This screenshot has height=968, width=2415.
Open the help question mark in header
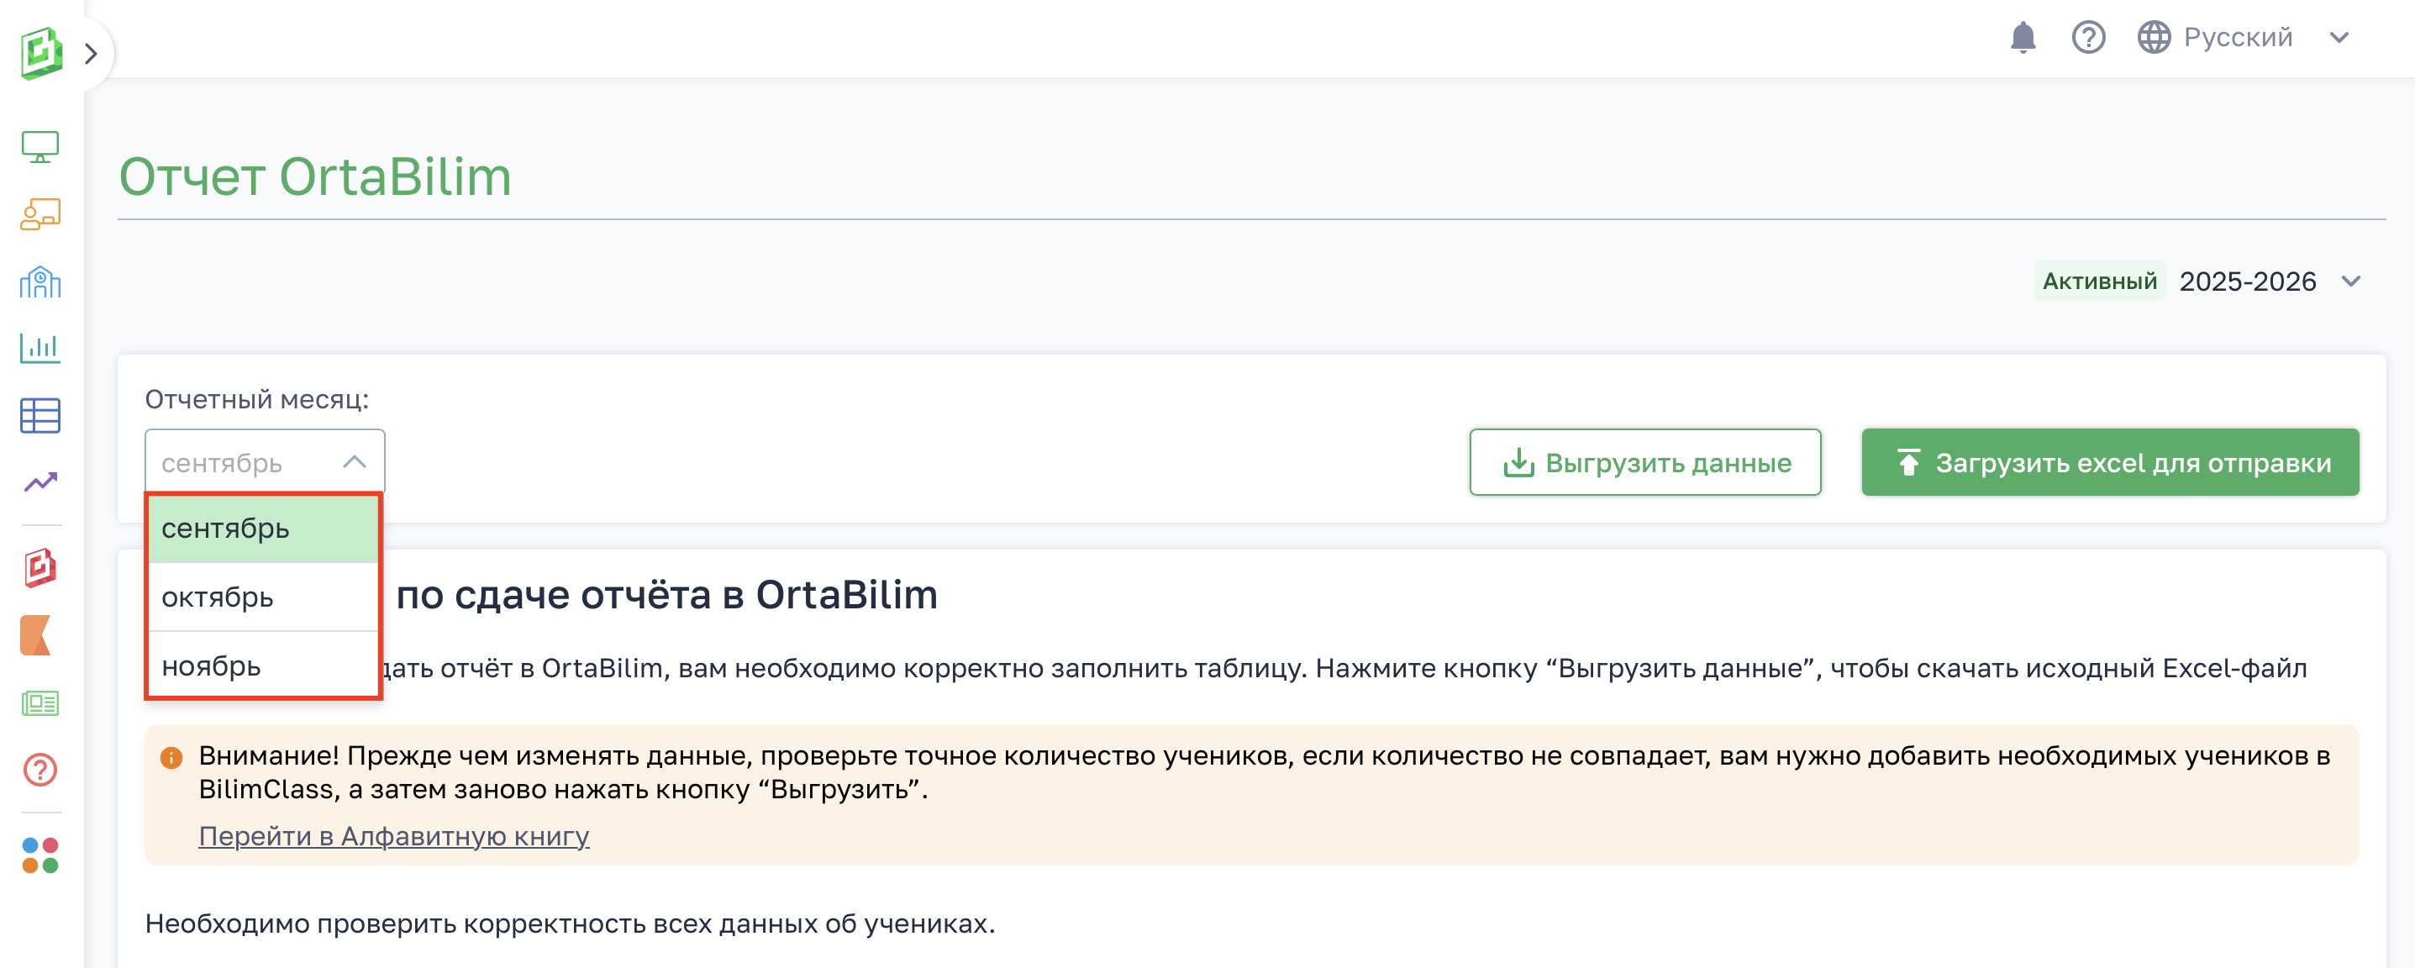2088,39
